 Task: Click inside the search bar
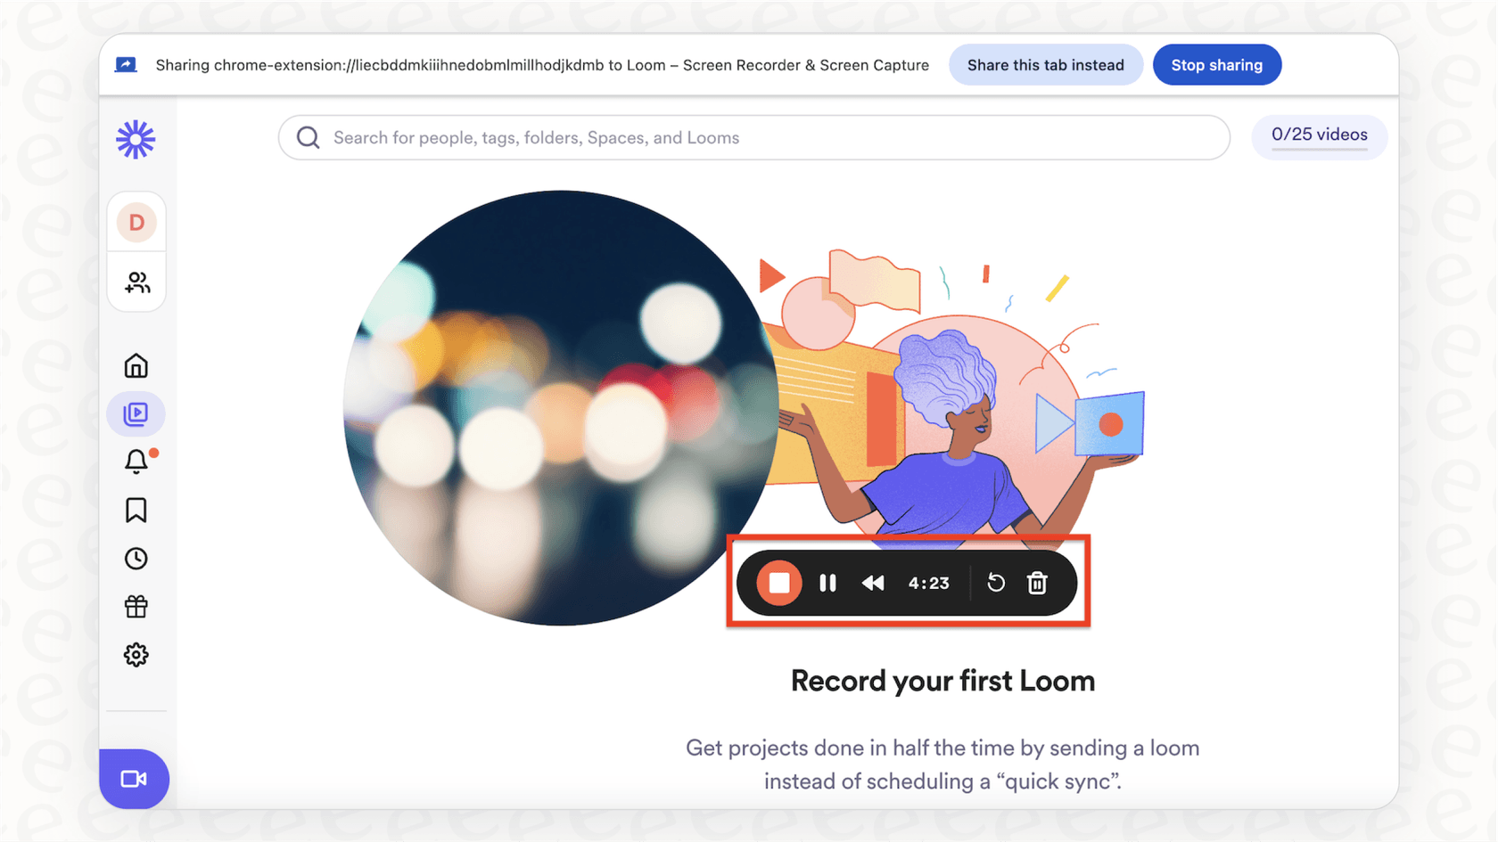click(753, 137)
